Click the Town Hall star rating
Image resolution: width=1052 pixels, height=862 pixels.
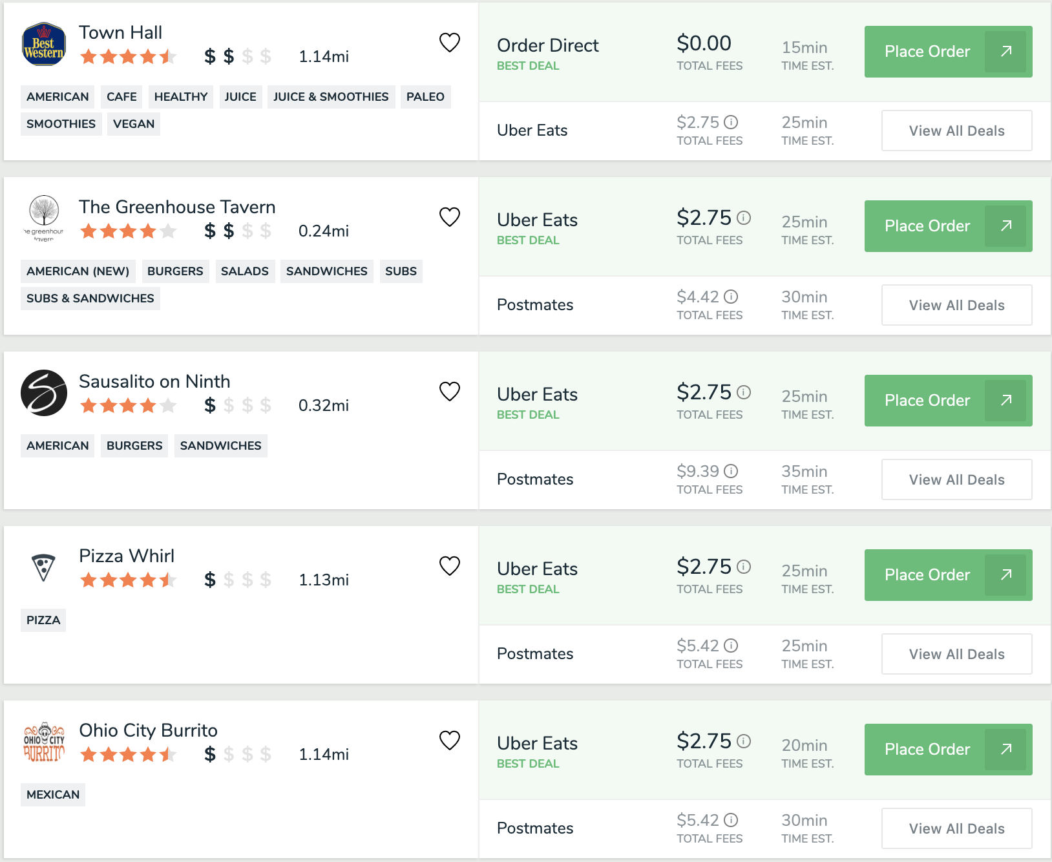coord(128,57)
